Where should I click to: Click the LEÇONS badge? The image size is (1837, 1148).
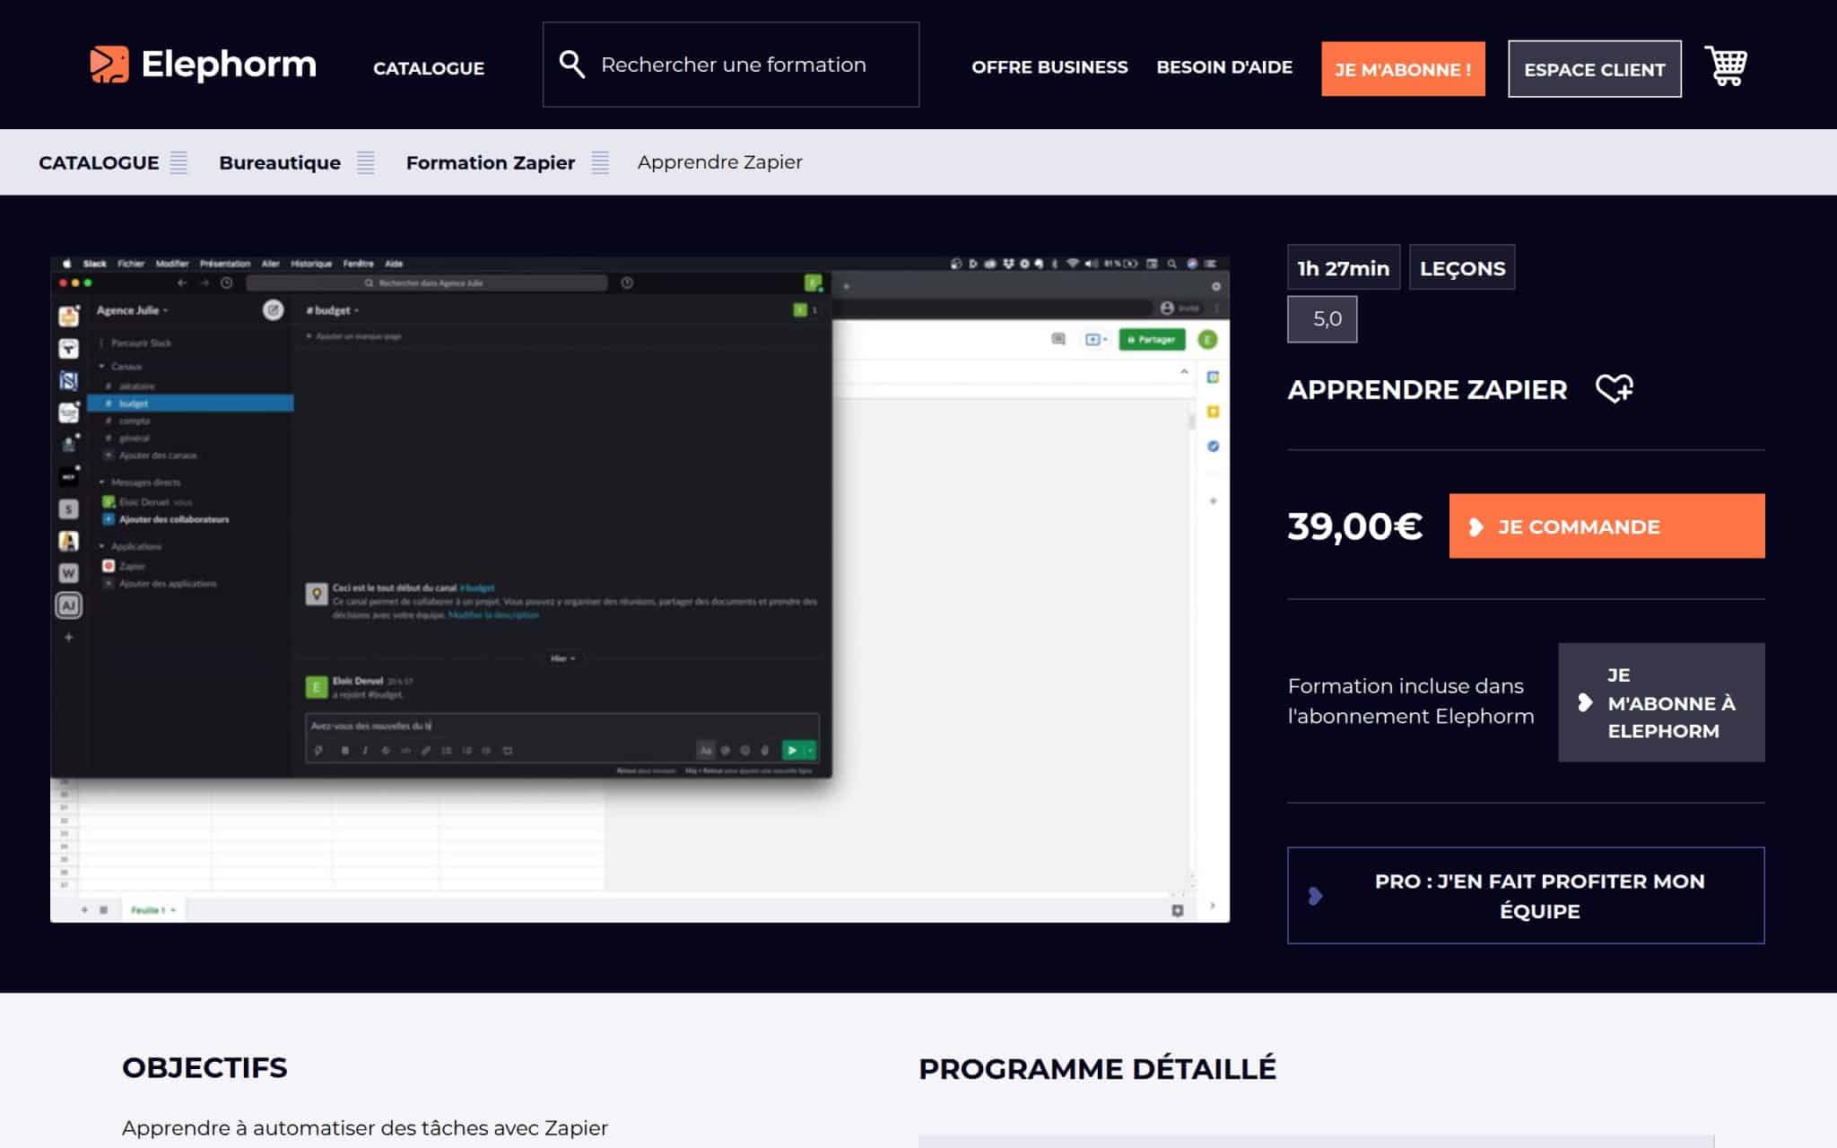[1462, 267]
